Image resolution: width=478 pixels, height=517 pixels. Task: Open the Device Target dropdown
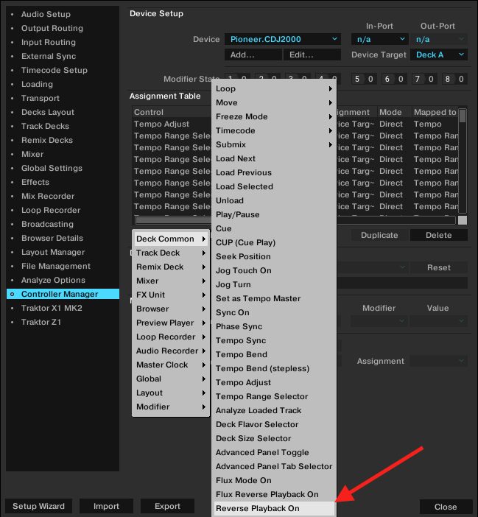pos(440,54)
